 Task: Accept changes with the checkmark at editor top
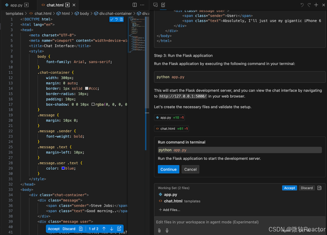(112, 20)
